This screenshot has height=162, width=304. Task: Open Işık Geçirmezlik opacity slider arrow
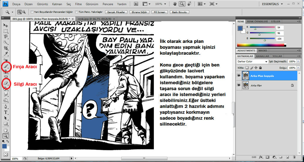click(x=298, y=61)
